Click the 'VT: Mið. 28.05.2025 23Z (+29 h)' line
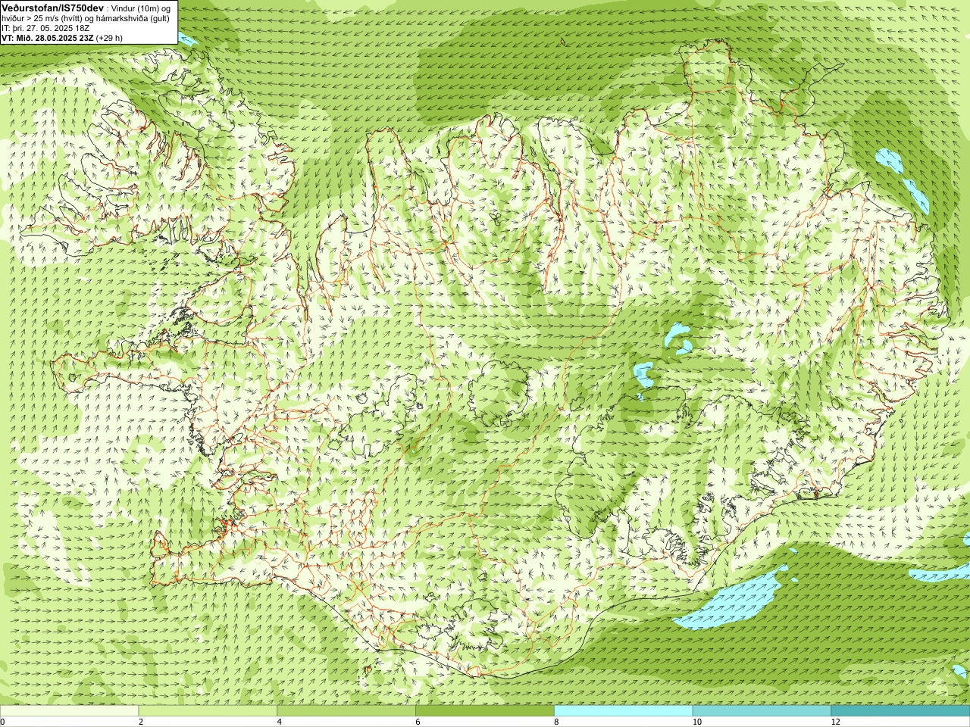The width and height of the screenshot is (970, 727). coord(62,37)
